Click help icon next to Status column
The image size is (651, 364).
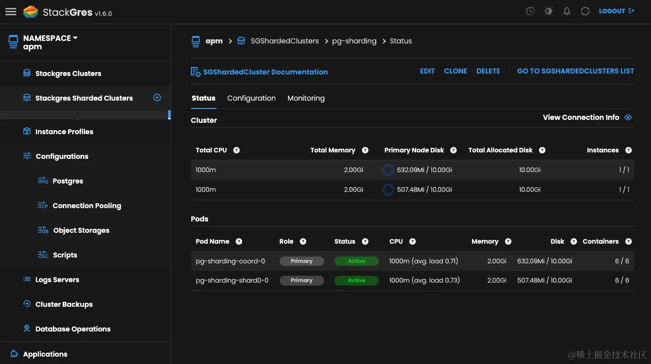click(365, 241)
